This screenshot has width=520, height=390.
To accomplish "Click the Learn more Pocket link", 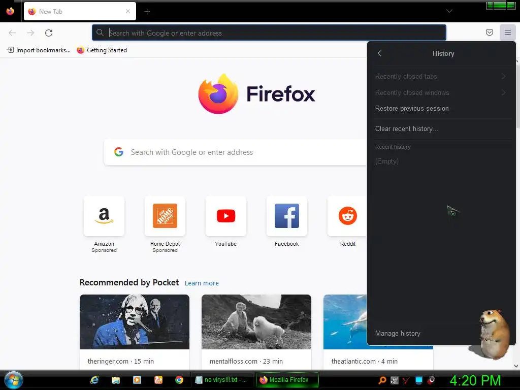I will (202, 283).
